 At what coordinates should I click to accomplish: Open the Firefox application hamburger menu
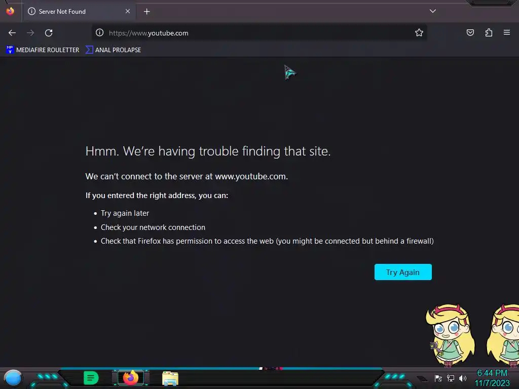[x=507, y=32]
